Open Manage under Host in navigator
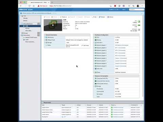 point(25,18)
